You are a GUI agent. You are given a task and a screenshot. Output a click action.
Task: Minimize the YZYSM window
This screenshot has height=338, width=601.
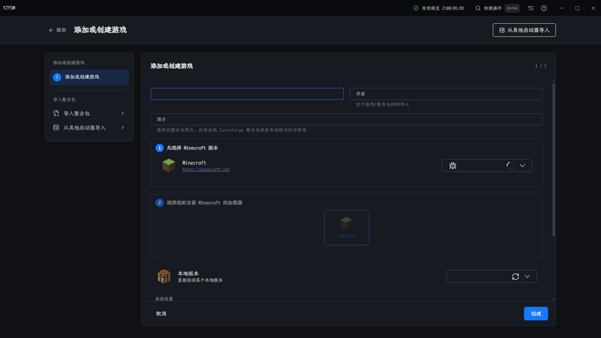click(x=562, y=8)
